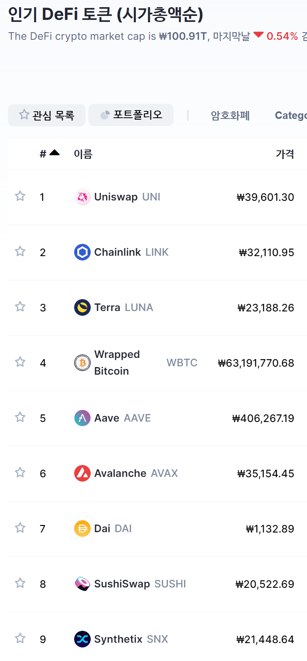Viewport: 307px width, 661px height.
Task: Star Uniswap to add to watchlist
Action: click(20, 196)
